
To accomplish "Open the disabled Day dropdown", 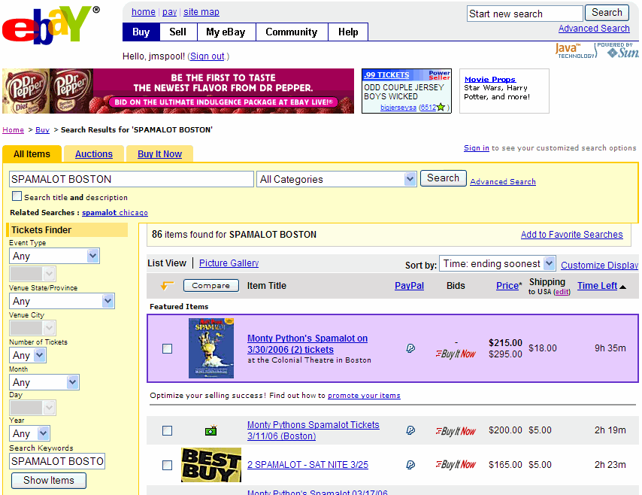I will coord(33,408).
